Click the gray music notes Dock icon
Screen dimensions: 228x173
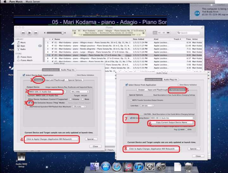pyautogui.click(x=161, y=167)
